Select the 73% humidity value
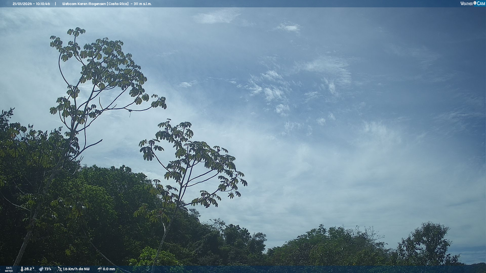The image size is (486, 273). click(x=48, y=269)
